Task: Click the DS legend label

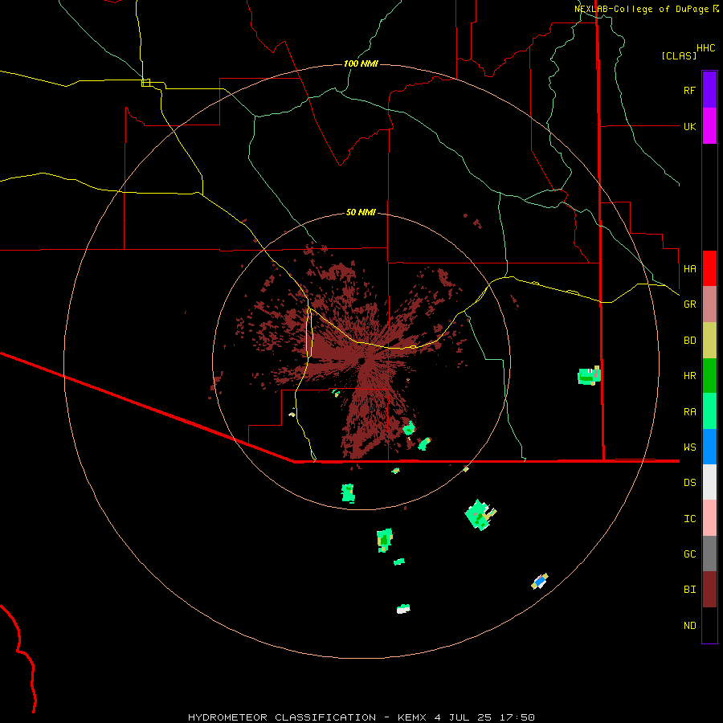Action: (689, 483)
